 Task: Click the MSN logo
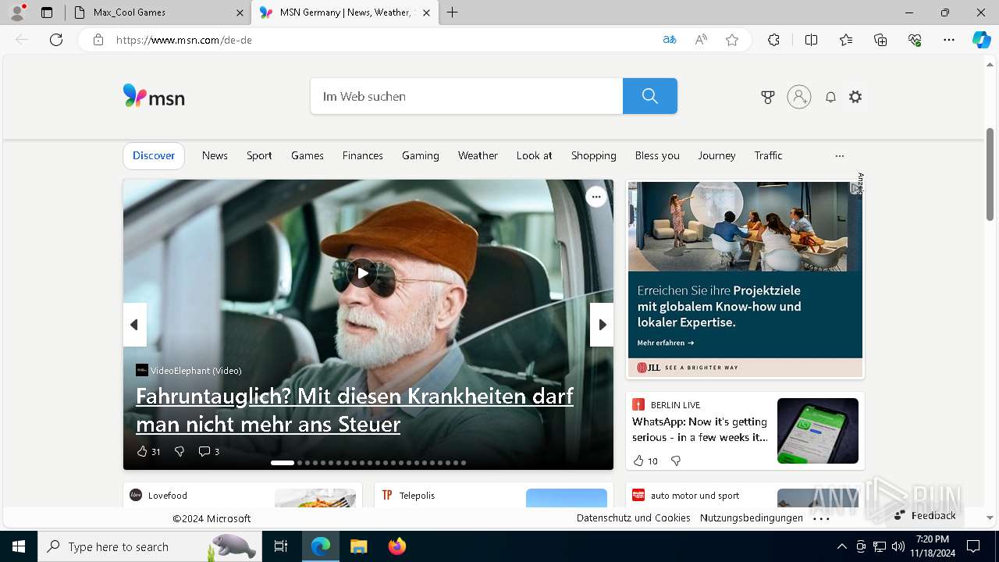tap(154, 96)
